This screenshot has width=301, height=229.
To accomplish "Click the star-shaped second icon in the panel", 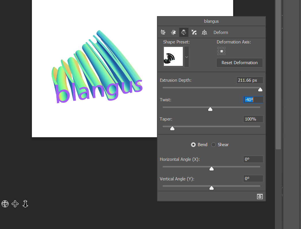I will [173, 32].
